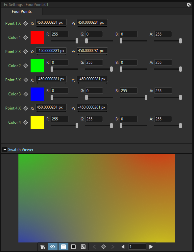Screen dimensions: 194x252
Task: Click Point 4 X value field
Action: 51,107
